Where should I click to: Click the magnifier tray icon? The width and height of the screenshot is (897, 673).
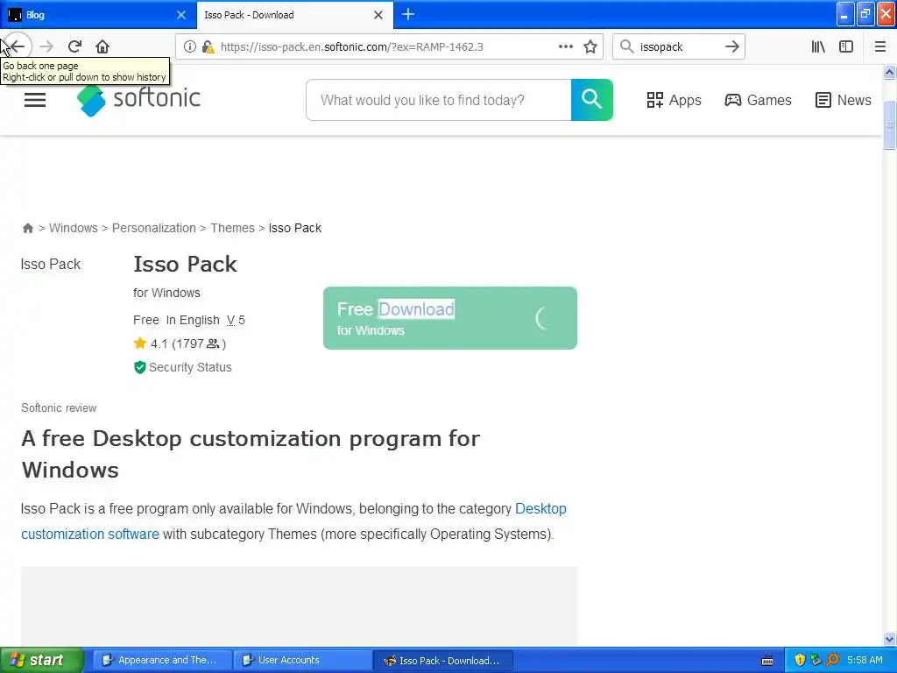(832, 660)
